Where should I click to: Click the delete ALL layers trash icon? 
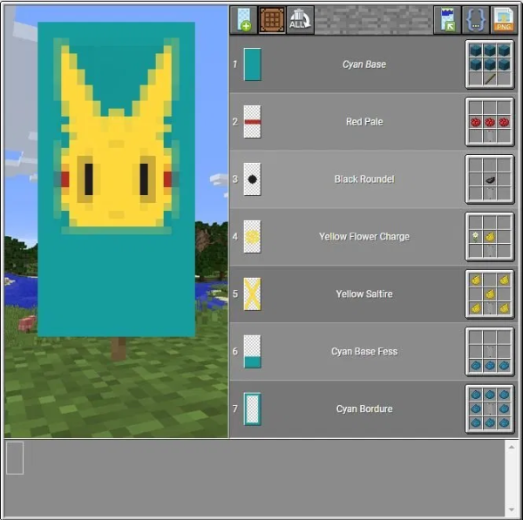pyautogui.click(x=300, y=19)
